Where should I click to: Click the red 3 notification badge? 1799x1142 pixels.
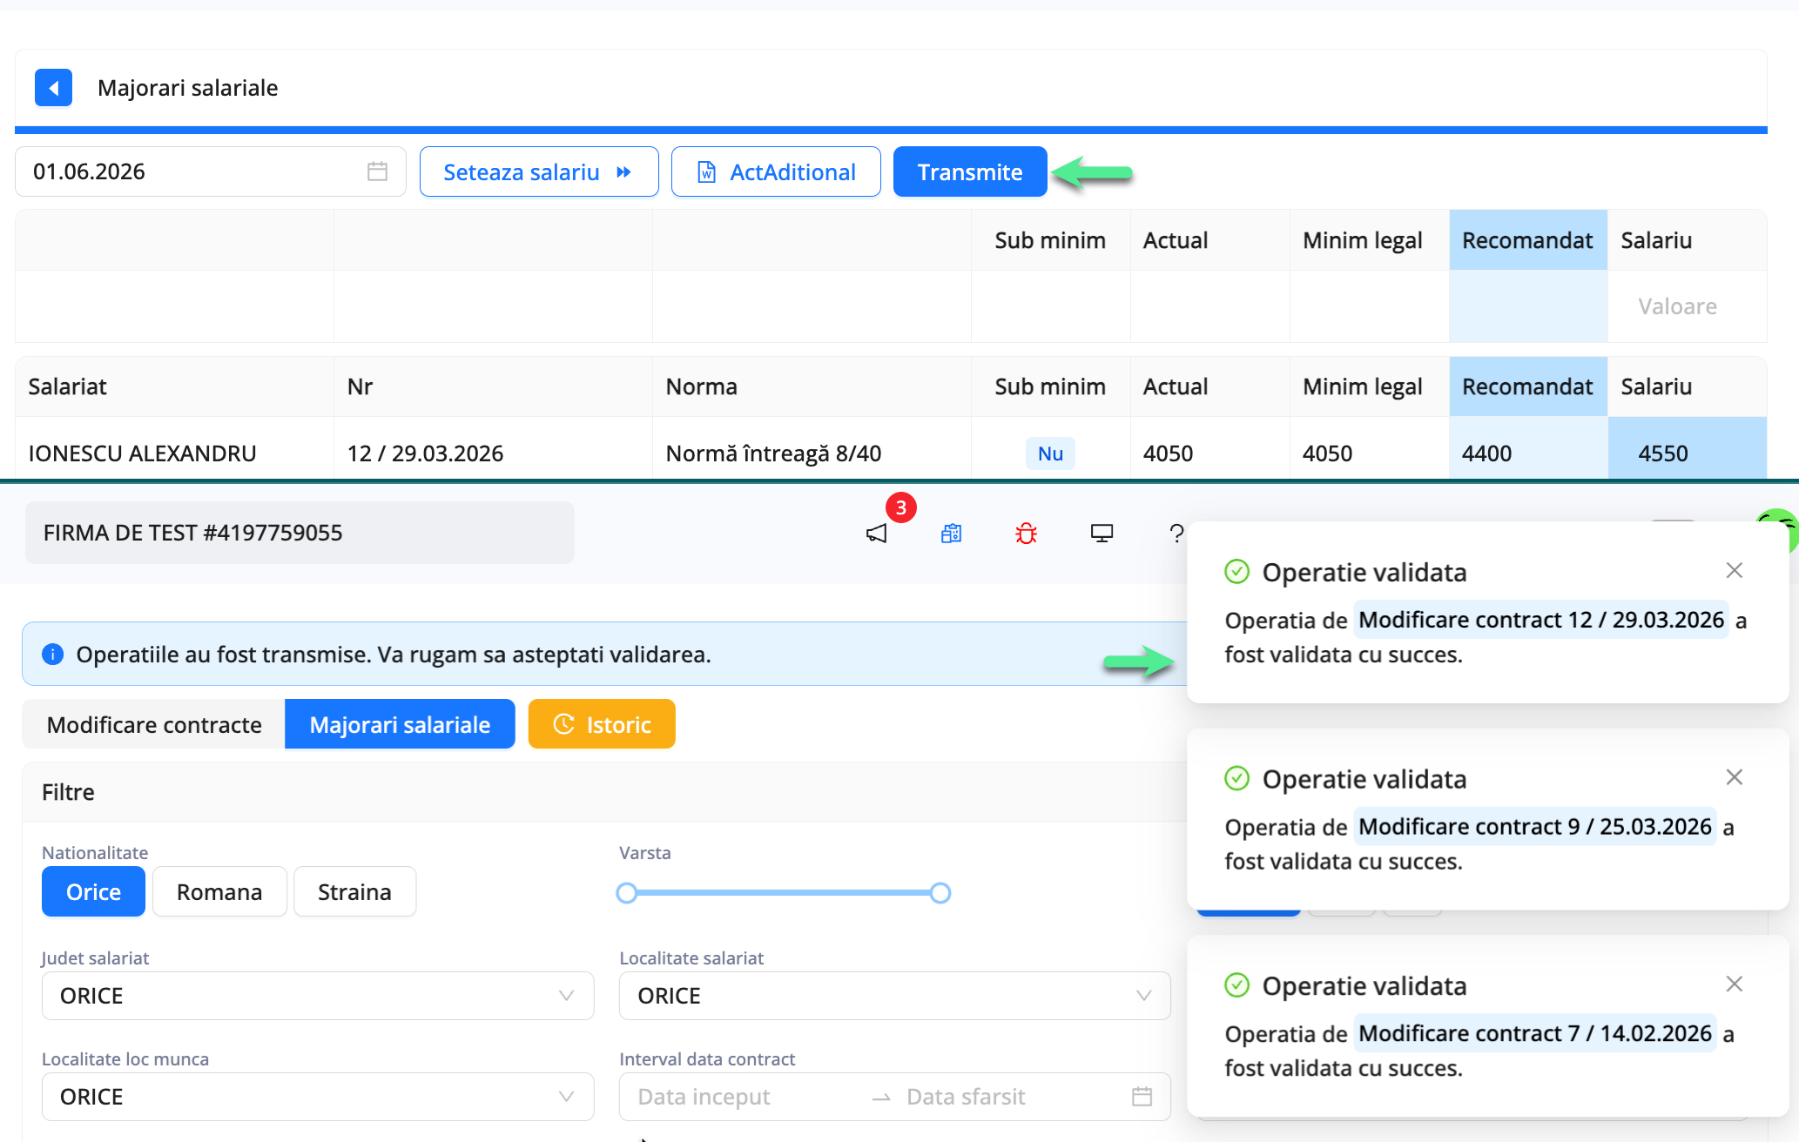pyautogui.click(x=901, y=507)
